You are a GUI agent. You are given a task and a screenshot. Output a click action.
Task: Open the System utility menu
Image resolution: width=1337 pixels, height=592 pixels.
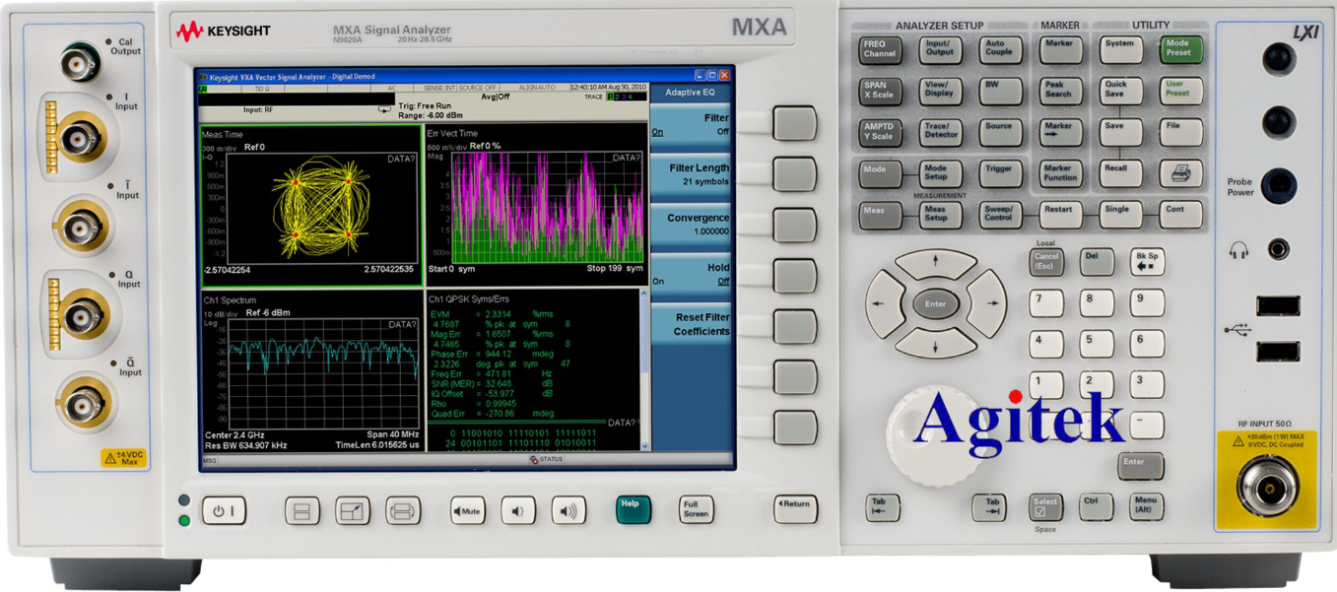[x=1120, y=48]
